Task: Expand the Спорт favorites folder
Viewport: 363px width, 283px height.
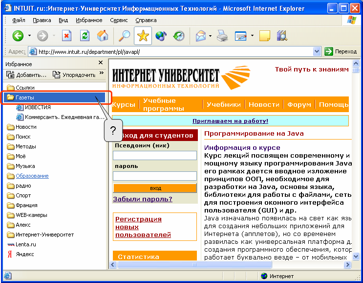Action: click(19, 195)
